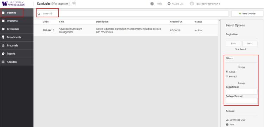The height and width of the screenshot is (127, 264).
Task: Uncheck the Active status checkbox
Action: pos(227,72)
